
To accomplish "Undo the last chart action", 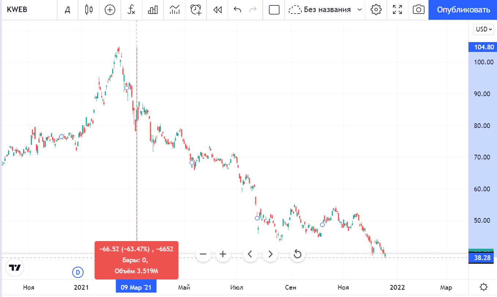I will point(237,10).
